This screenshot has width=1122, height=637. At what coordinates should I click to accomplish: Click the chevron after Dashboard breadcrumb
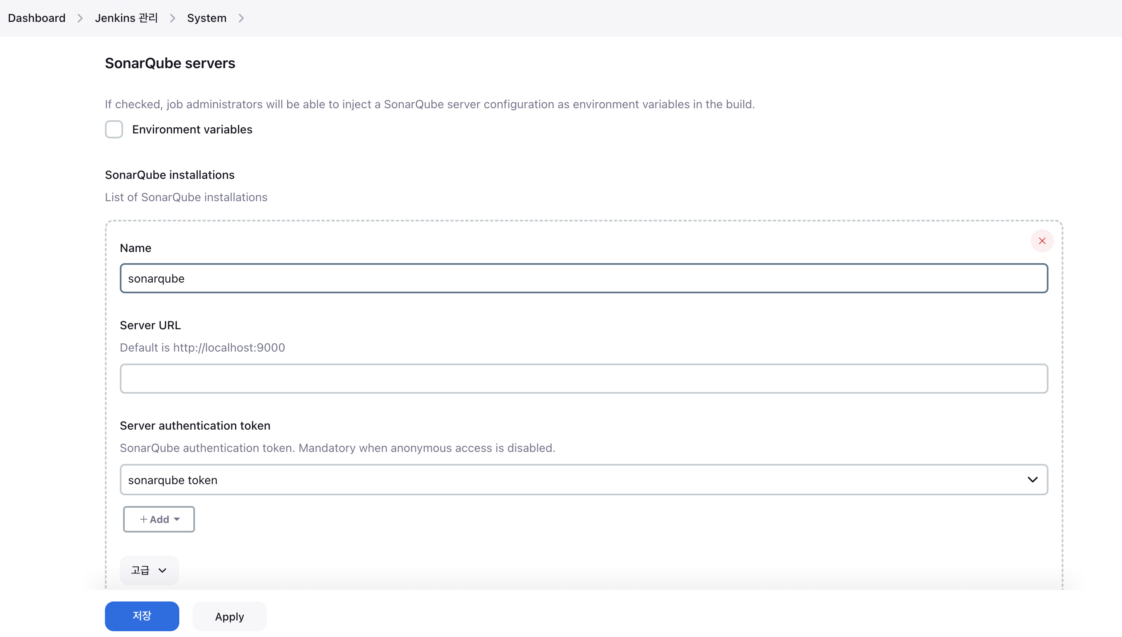(x=80, y=18)
